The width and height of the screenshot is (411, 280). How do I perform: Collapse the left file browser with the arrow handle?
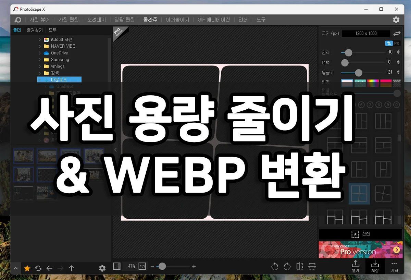[x=115, y=149]
